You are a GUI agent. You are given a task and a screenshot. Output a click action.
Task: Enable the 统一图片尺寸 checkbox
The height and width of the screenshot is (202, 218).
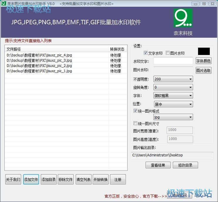(135, 123)
